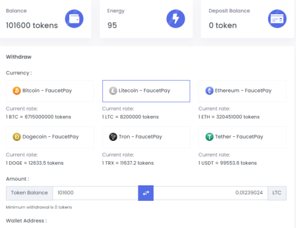296x228 pixels.
Task: Pick Dogecoin - FaucetPay withdrawal currency
Action: (x=50, y=137)
